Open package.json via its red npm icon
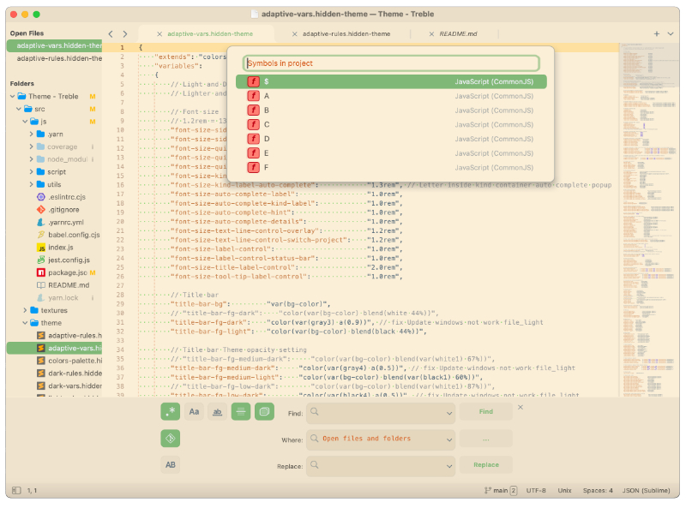Screen dimensions: 686x514 click(x=40, y=272)
